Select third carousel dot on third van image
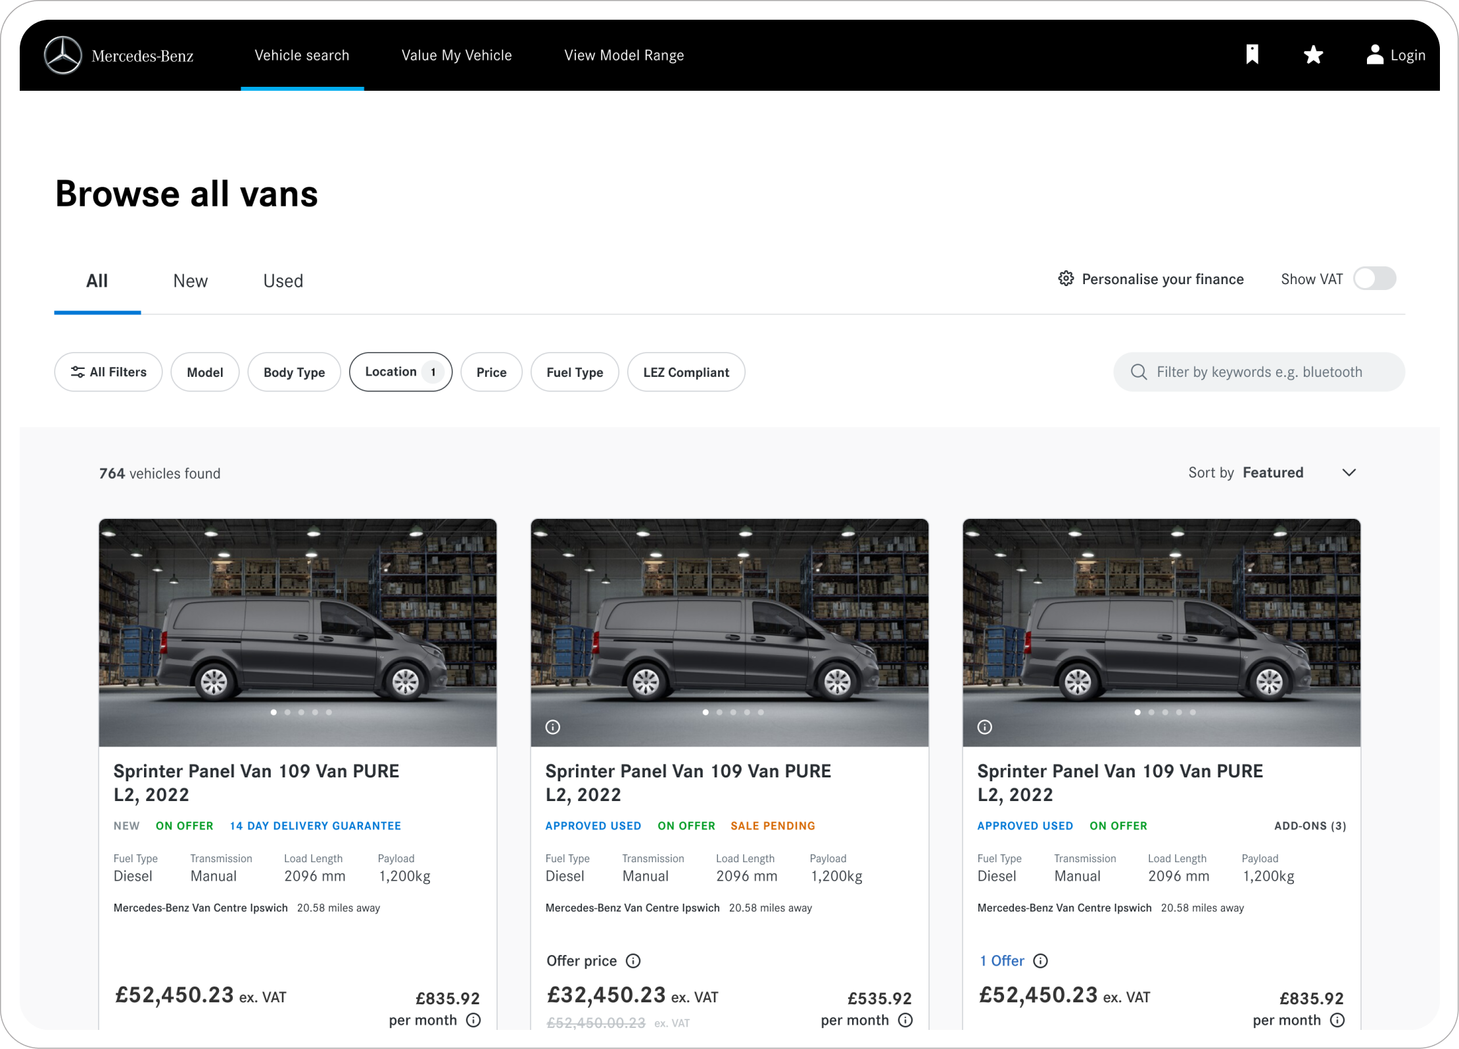The image size is (1459, 1049). (1165, 712)
